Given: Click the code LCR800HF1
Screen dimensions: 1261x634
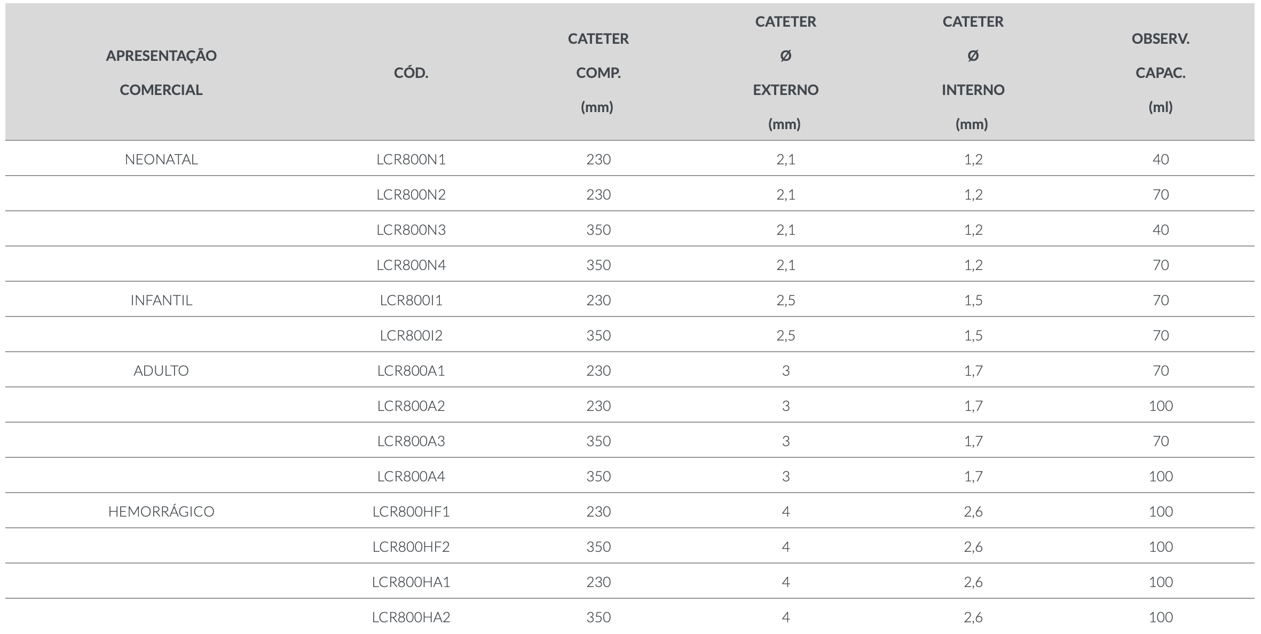Looking at the screenshot, I should pyautogui.click(x=411, y=511).
